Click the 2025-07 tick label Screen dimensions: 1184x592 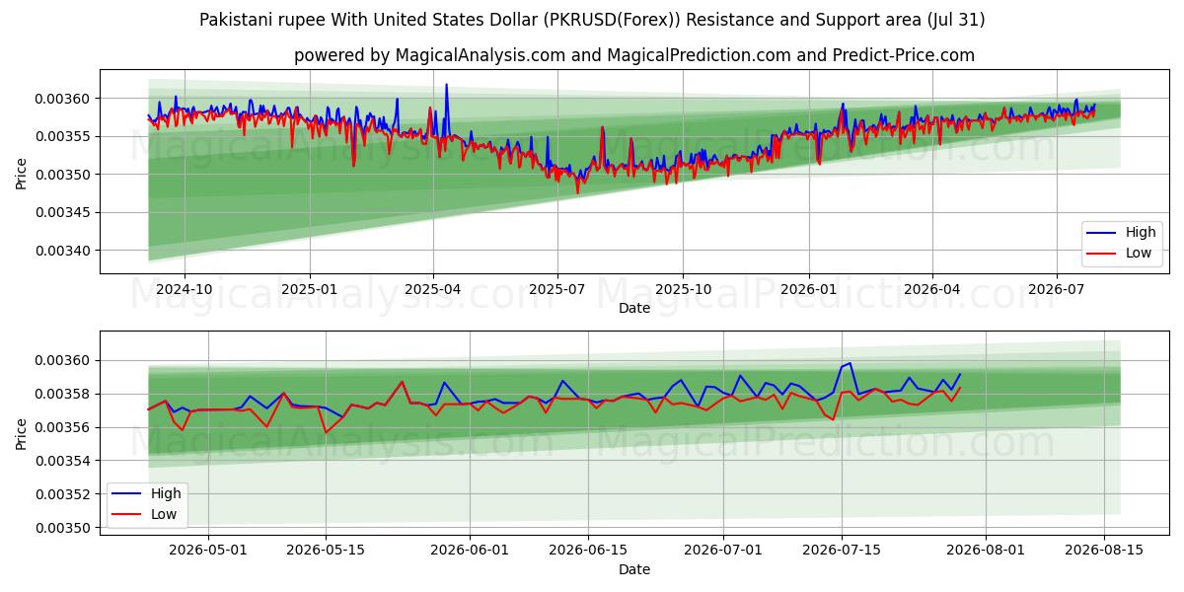coord(557,289)
